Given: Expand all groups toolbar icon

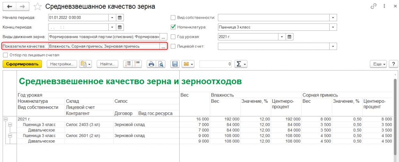Looking at the screenshot, I should point(127,64).
